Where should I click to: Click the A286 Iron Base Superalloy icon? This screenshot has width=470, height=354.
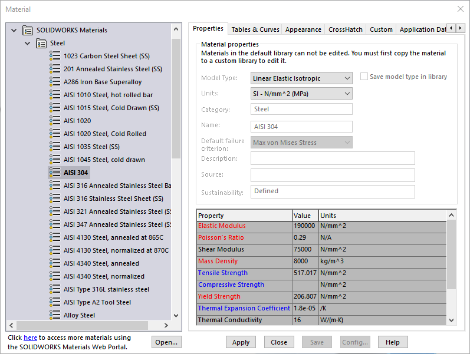tap(55, 82)
